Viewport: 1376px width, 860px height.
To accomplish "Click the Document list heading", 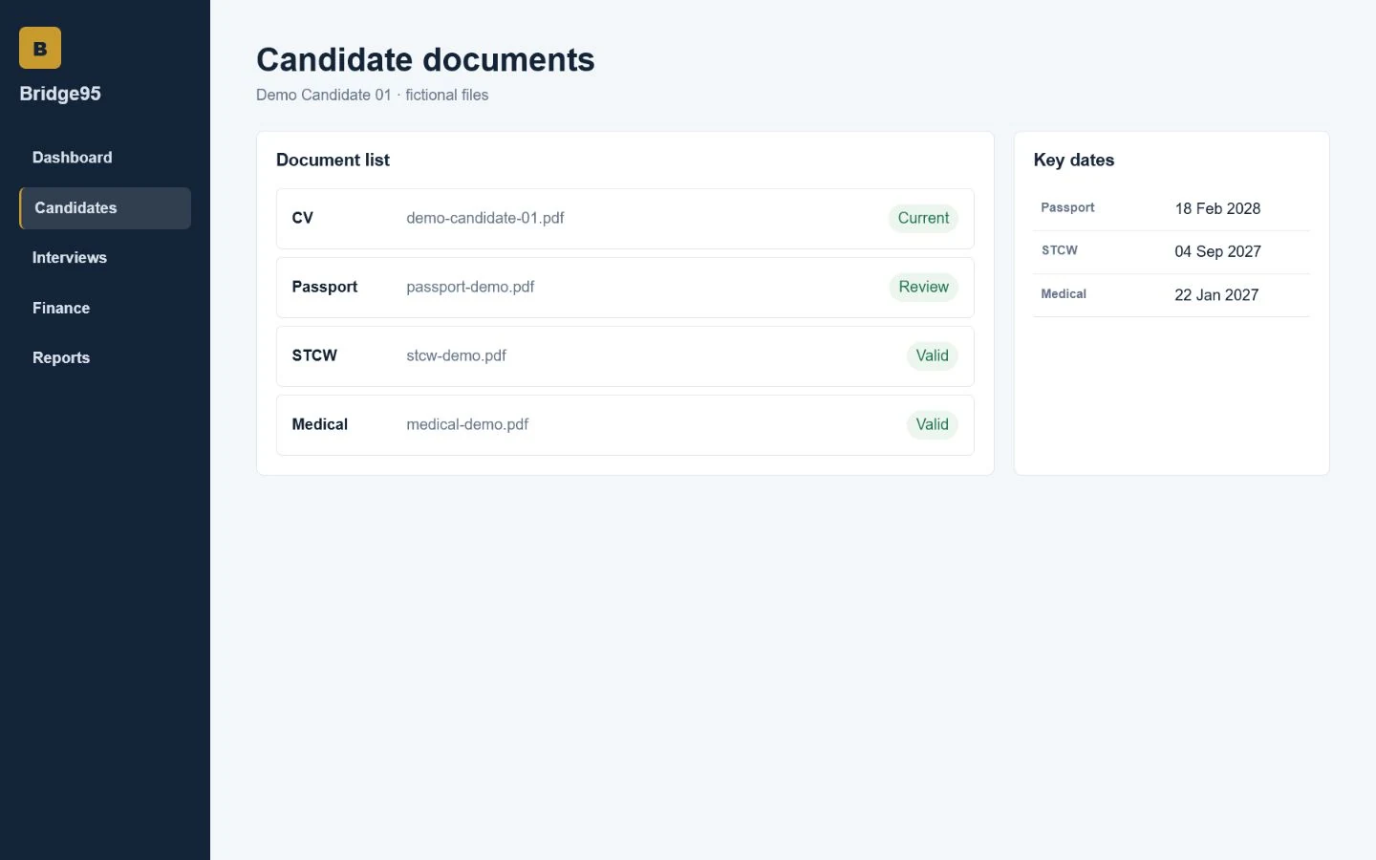I will (x=333, y=160).
